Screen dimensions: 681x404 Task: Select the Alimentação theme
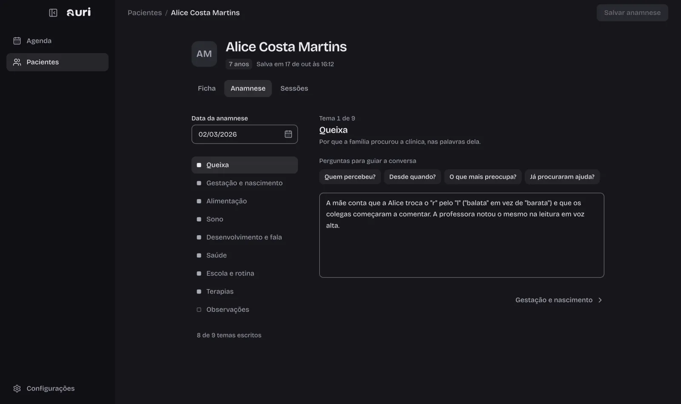(245, 201)
